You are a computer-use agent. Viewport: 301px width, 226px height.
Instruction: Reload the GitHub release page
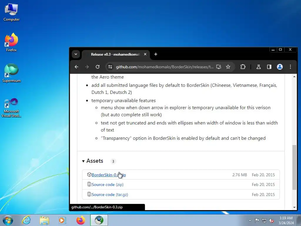[x=98, y=67]
